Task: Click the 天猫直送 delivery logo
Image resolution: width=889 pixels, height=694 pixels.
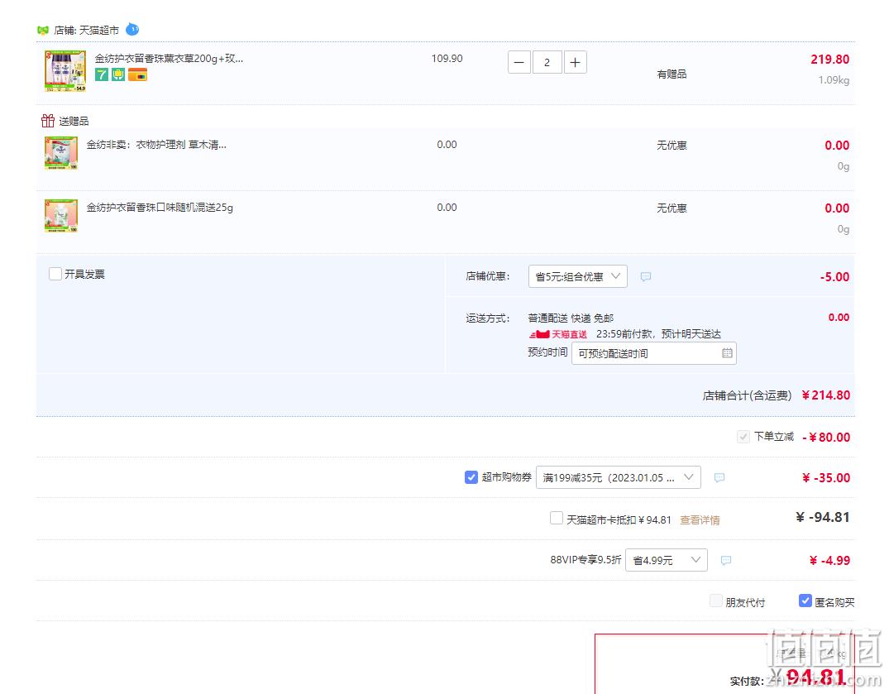Action: [558, 334]
